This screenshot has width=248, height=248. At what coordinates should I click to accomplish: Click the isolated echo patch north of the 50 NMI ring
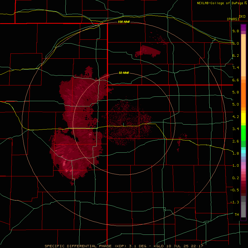coord(148,51)
